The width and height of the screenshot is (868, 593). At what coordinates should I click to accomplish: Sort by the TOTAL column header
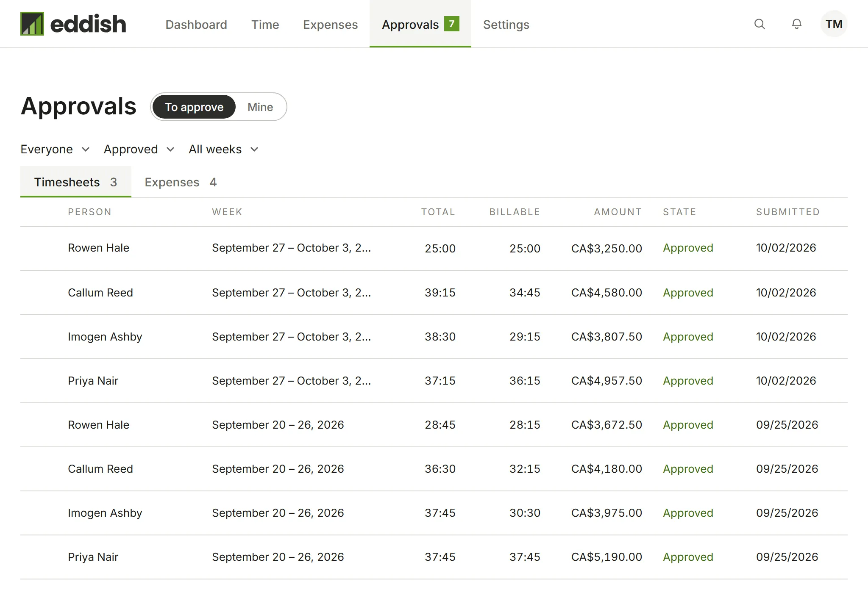[x=438, y=212]
